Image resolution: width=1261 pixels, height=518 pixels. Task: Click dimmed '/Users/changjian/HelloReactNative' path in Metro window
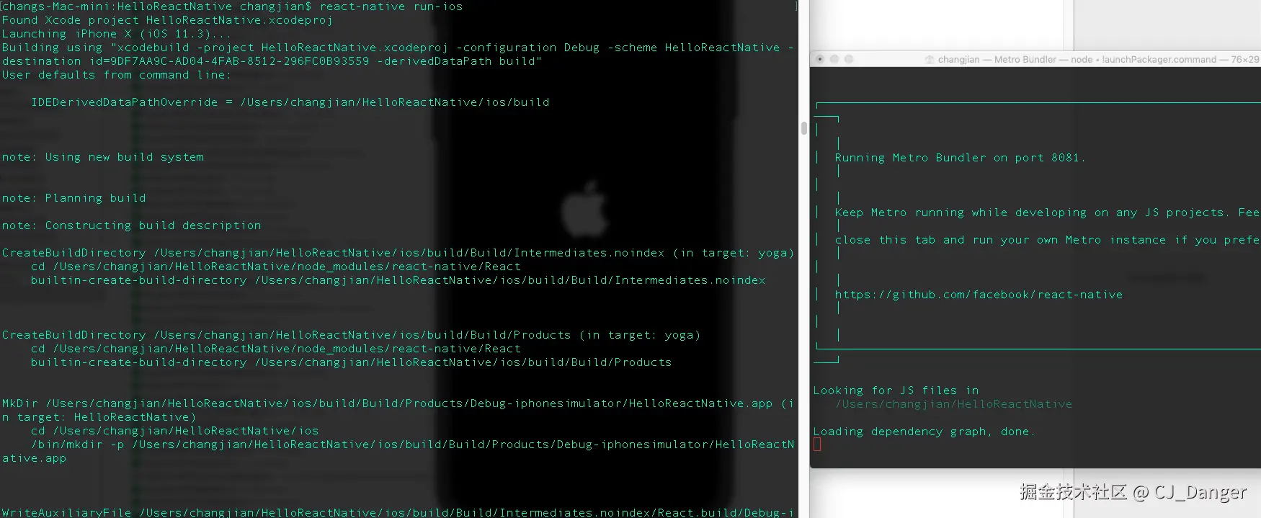click(x=953, y=404)
